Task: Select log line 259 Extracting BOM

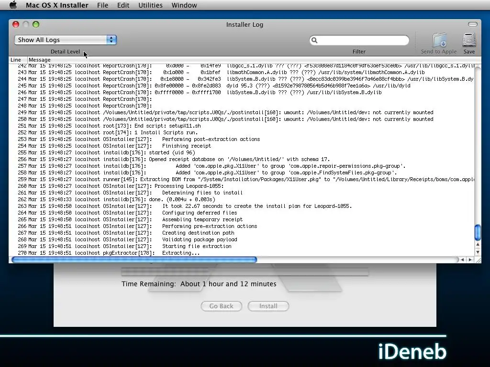Action: coord(242,180)
